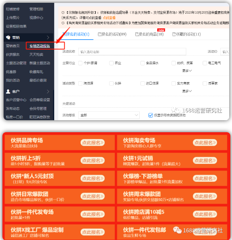Click 点此报名 for 伙拼X找工厂 爆品定制
Viewport: 232px width, 240px height.
93,232
